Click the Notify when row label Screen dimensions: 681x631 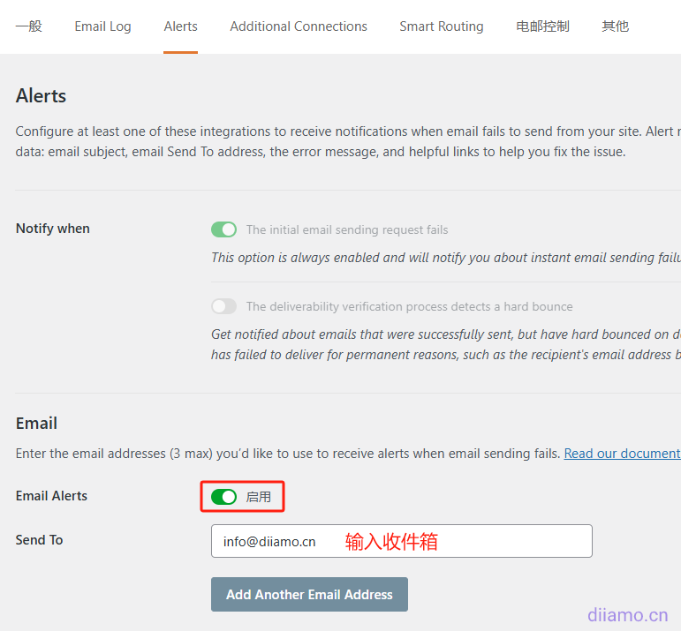click(53, 228)
